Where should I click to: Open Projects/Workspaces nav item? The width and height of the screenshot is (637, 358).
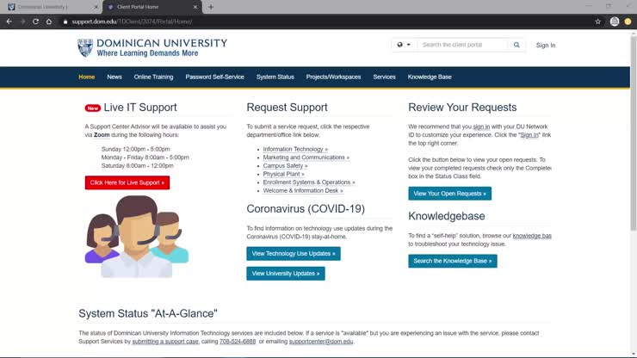coord(333,77)
